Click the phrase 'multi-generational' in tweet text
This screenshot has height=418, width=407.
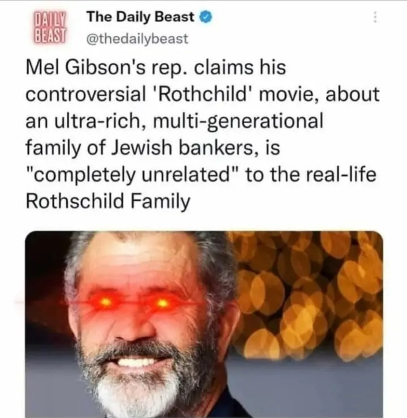coord(237,121)
